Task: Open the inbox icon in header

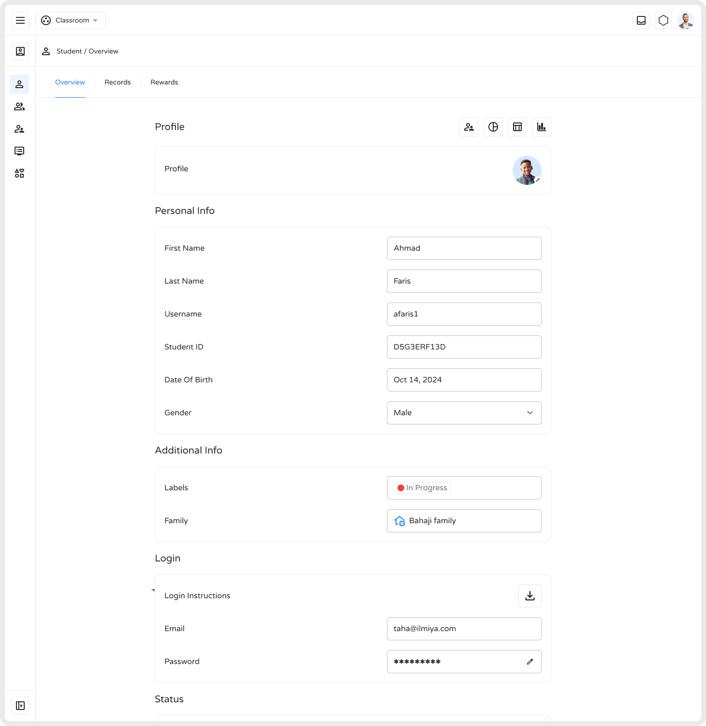Action: point(641,20)
